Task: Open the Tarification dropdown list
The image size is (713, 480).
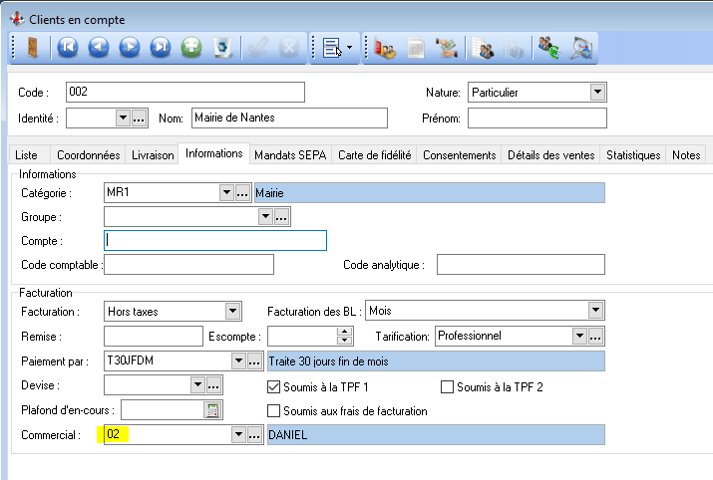Action: (578, 336)
